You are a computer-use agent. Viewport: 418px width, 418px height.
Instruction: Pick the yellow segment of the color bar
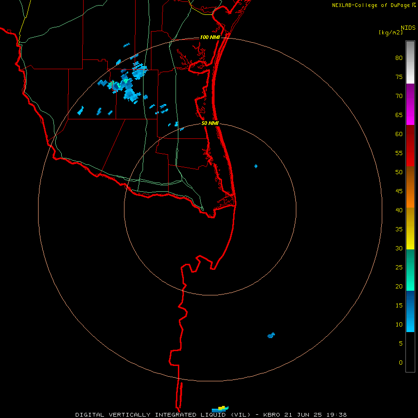tap(410, 229)
